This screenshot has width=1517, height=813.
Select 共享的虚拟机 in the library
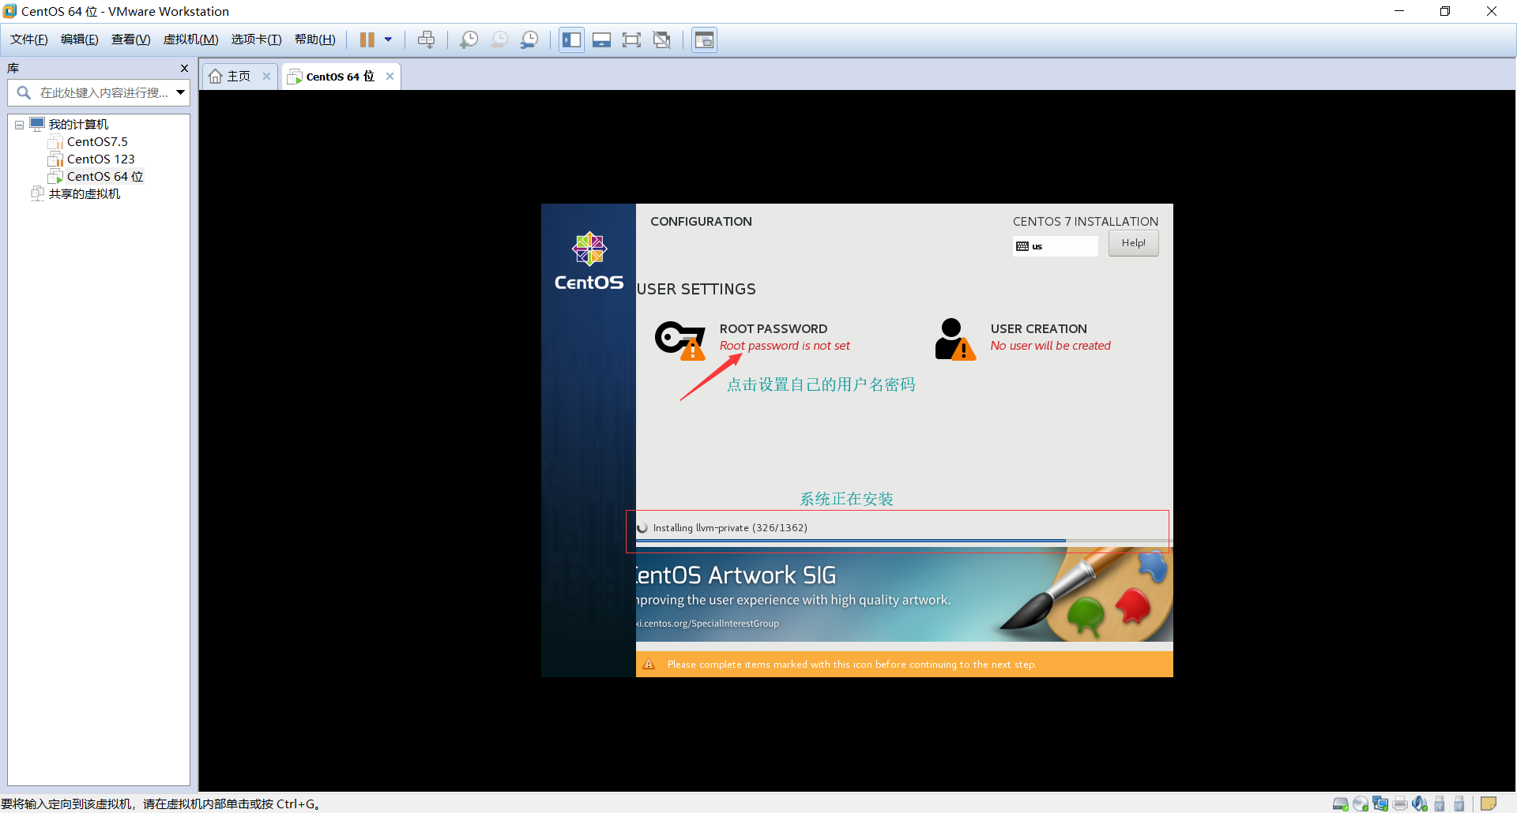(x=85, y=194)
